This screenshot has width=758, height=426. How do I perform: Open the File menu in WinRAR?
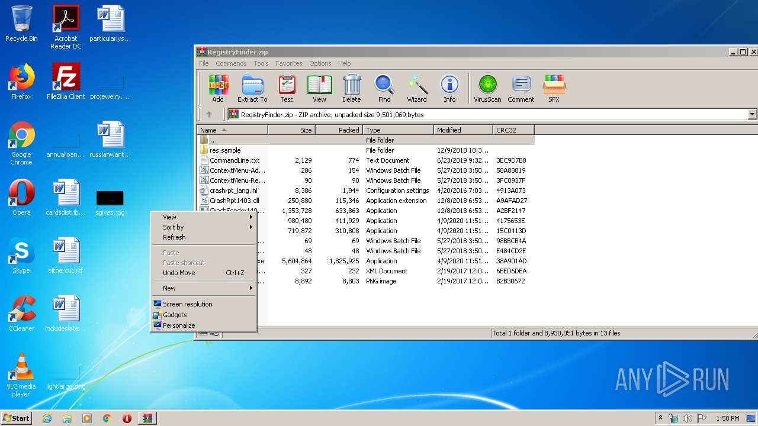[x=204, y=63]
